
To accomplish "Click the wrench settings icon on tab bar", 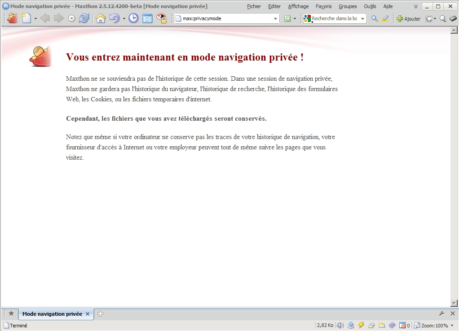I will pyautogui.click(x=442, y=314).
